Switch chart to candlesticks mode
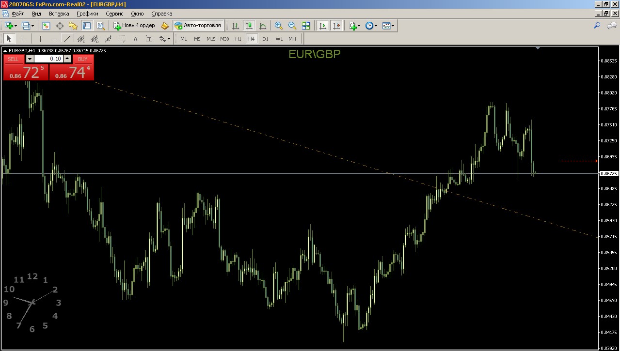This screenshot has width=620, height=351. 249,26
